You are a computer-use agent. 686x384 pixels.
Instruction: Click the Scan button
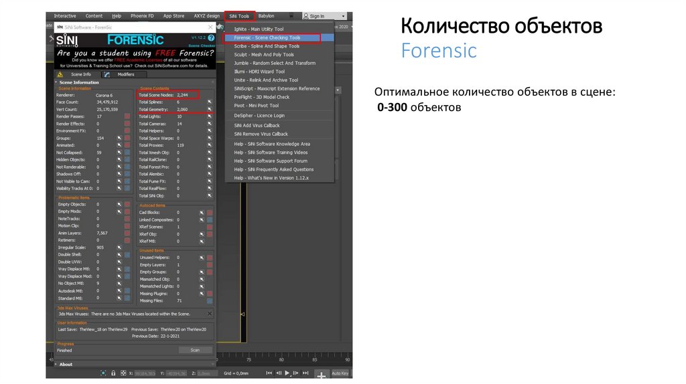195,350
